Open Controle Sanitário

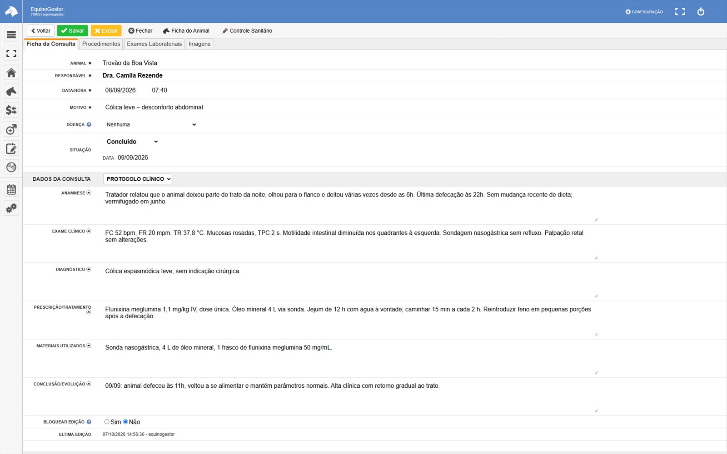coord(247,31)
